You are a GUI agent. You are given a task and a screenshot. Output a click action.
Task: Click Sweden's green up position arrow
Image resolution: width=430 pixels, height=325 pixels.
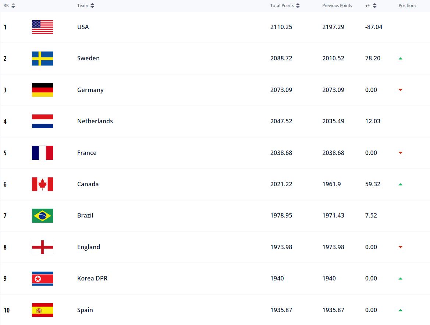click(401, 59)
